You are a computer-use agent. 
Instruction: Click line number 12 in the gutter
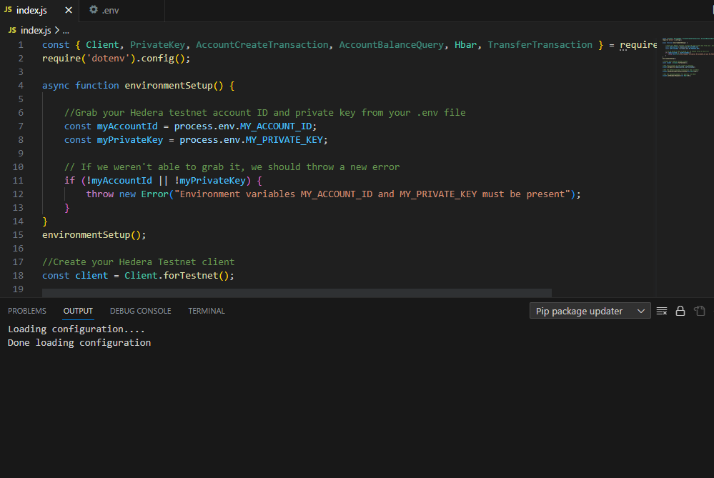click(20, 194)
